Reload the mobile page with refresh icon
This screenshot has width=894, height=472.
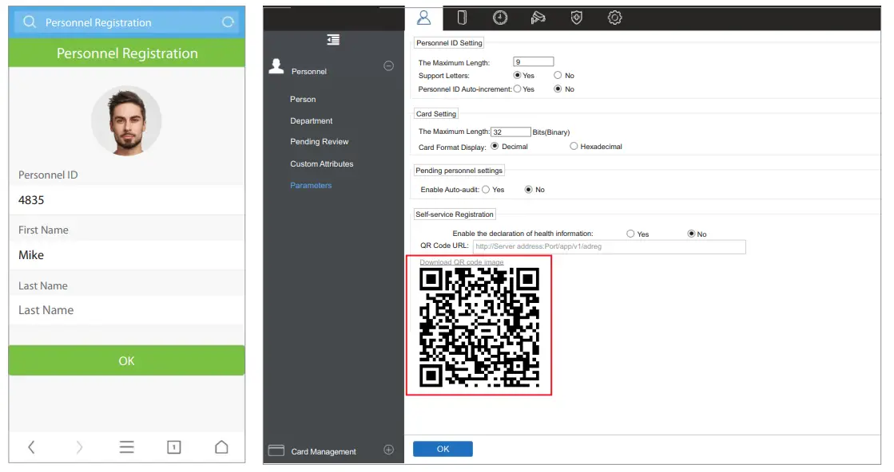[228, 22]
